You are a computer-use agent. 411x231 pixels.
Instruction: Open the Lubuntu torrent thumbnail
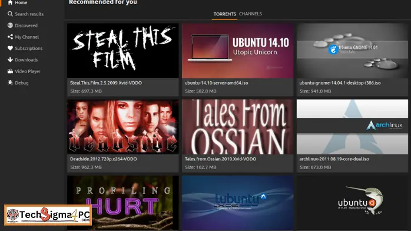pyautogui.click(x=237, y=203)
